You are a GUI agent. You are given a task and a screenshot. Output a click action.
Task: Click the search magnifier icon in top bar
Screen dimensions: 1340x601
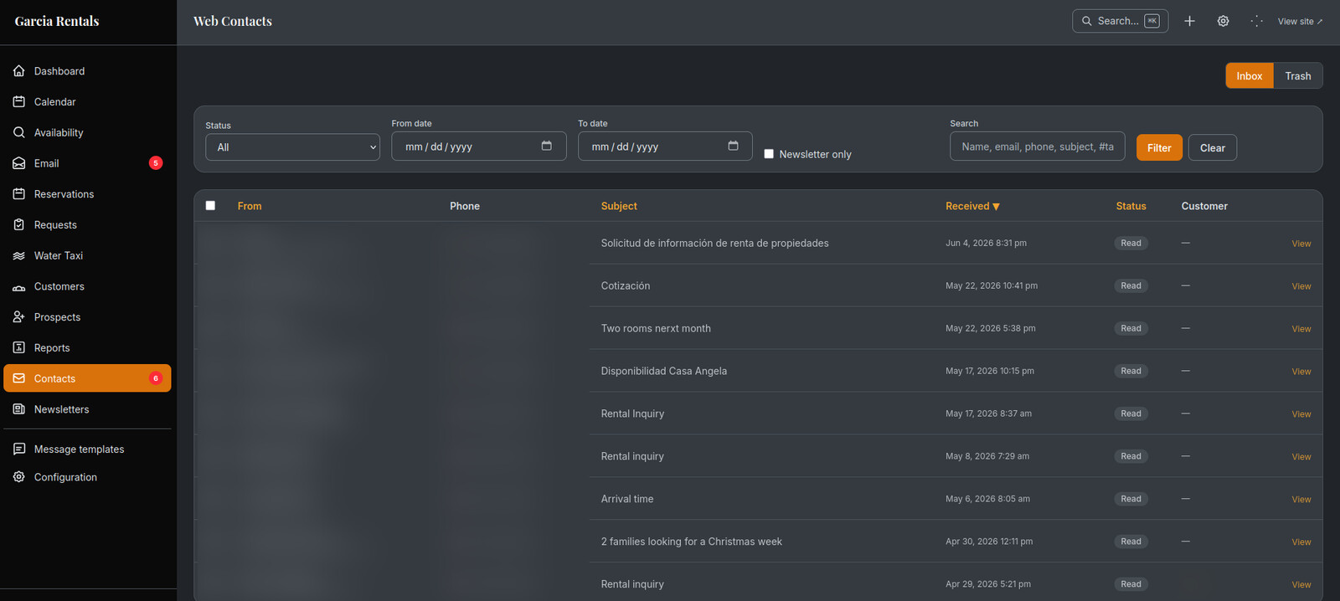point(1087,21)
